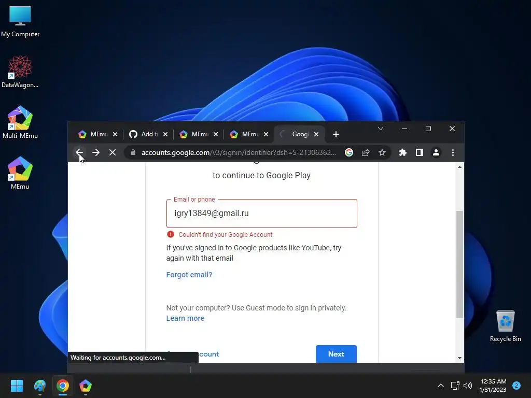The image size is (531, 398).
Task: Select DataWagon desktop shortcut
Action: tap(20, 72)
